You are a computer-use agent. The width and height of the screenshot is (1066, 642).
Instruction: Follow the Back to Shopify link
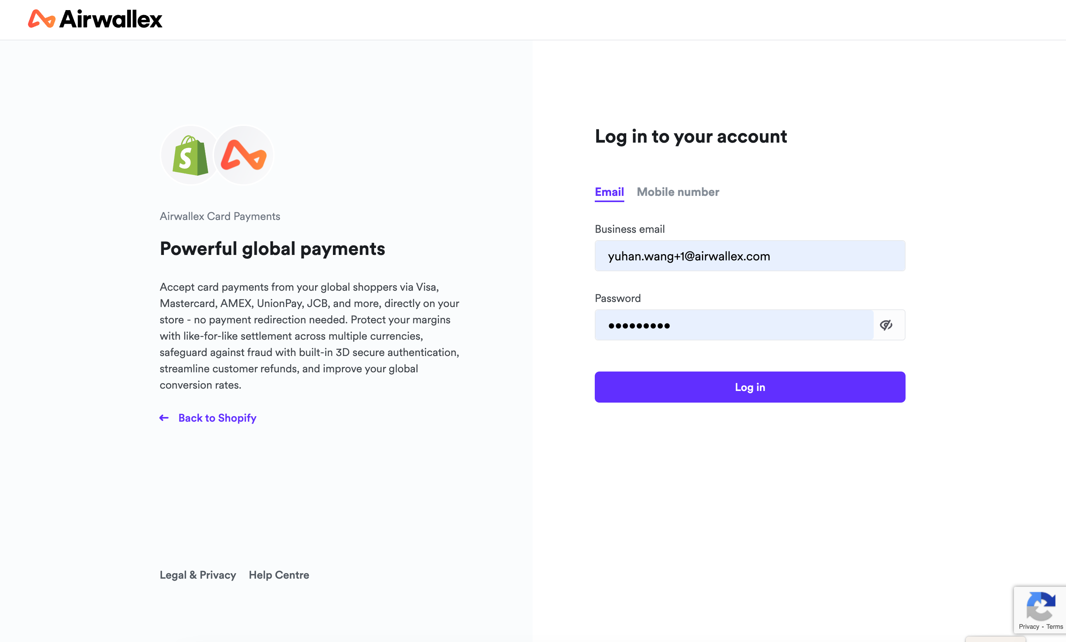point(217,417)
